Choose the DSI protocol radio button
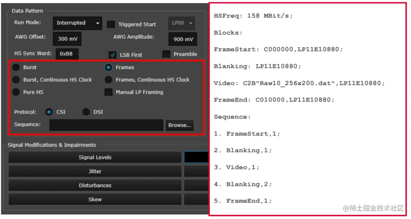The width and height of the screenshot is (411, 219). click(x=86, y=112)
